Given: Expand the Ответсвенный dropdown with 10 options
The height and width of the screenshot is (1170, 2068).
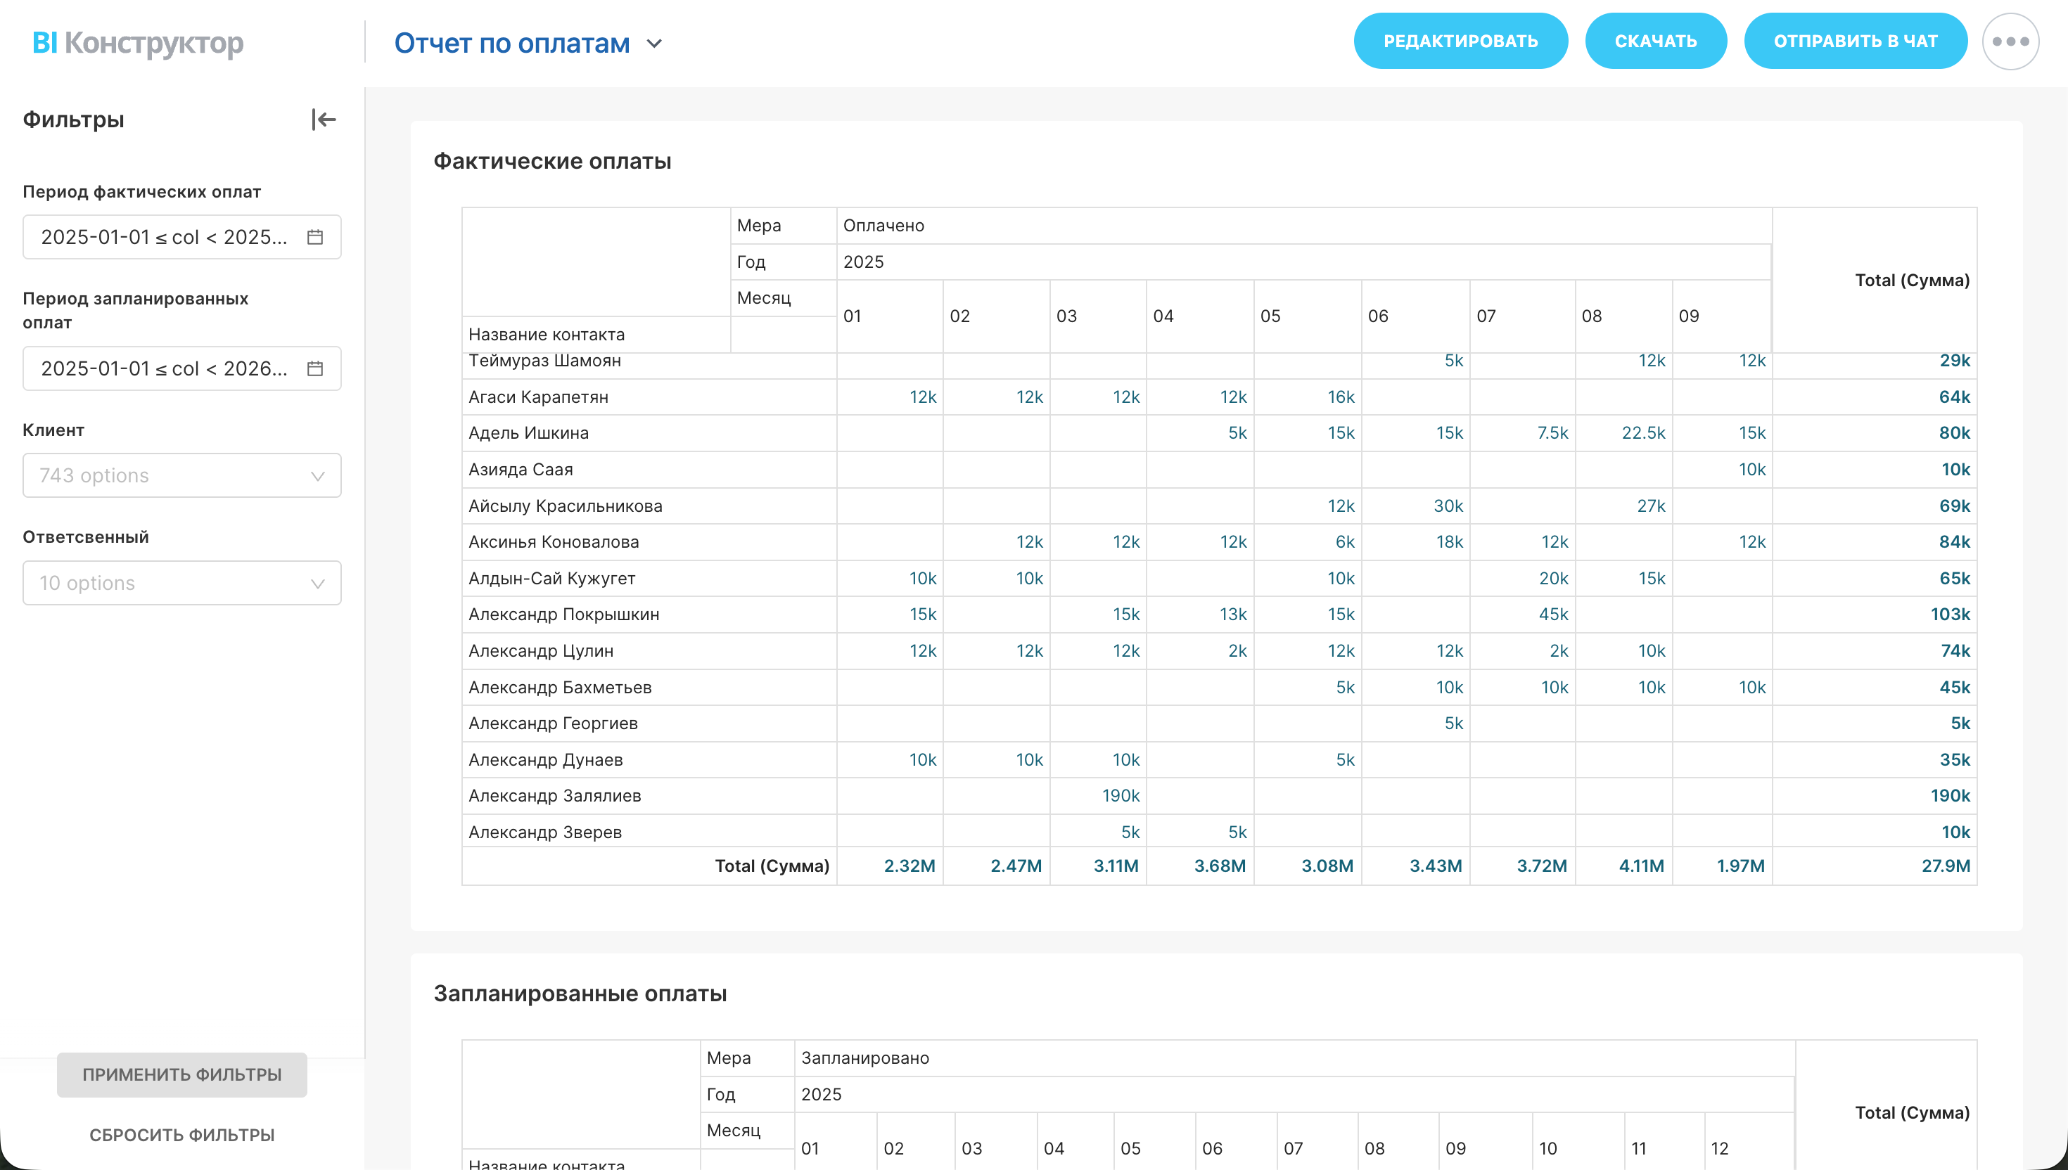Looking at the screenshot, I should 181,584.
